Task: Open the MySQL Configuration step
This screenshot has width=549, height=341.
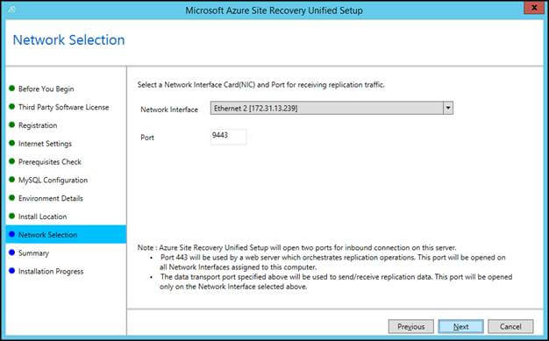Action: point(53,180)
